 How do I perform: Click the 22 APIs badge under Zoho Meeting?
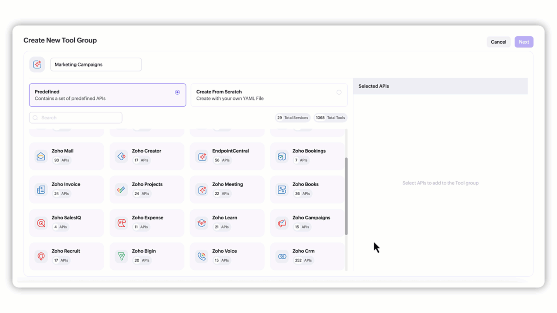point(222,194)
